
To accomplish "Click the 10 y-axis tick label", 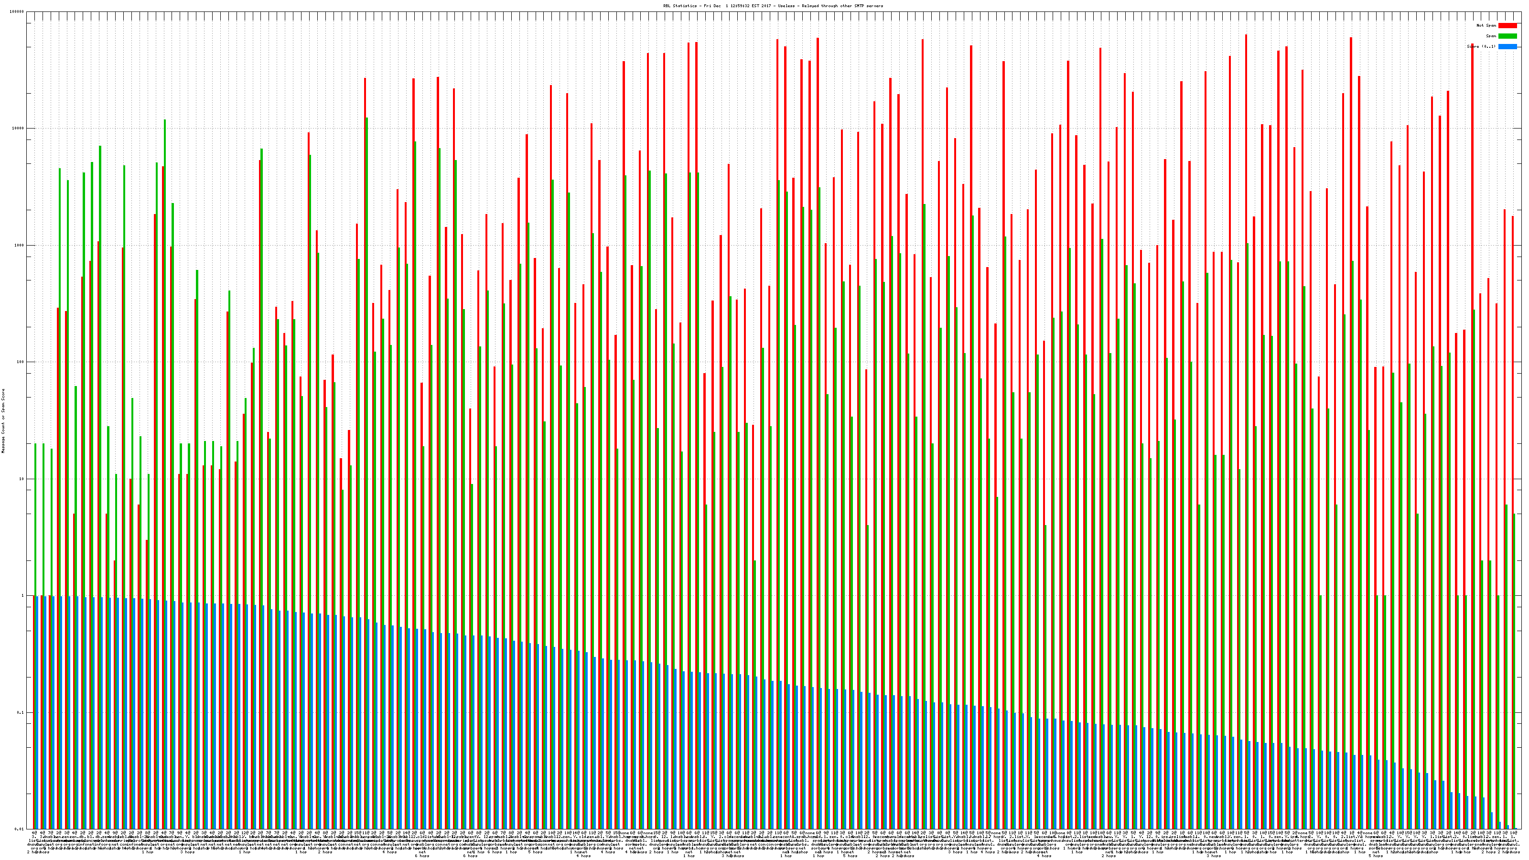I will [x=22, y=479].
